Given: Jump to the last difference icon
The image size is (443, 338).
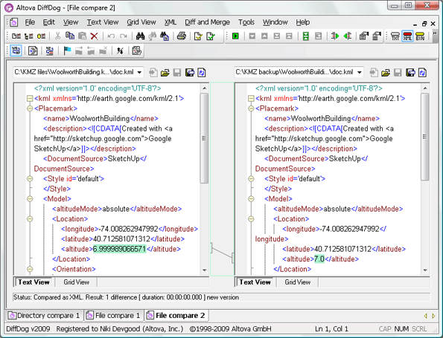Looking at the screenshot, I should coord(276,36).
